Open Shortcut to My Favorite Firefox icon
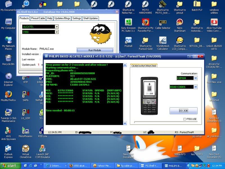Screen dimensions: 225x169 pyautogui.click(x=145, y=25)
